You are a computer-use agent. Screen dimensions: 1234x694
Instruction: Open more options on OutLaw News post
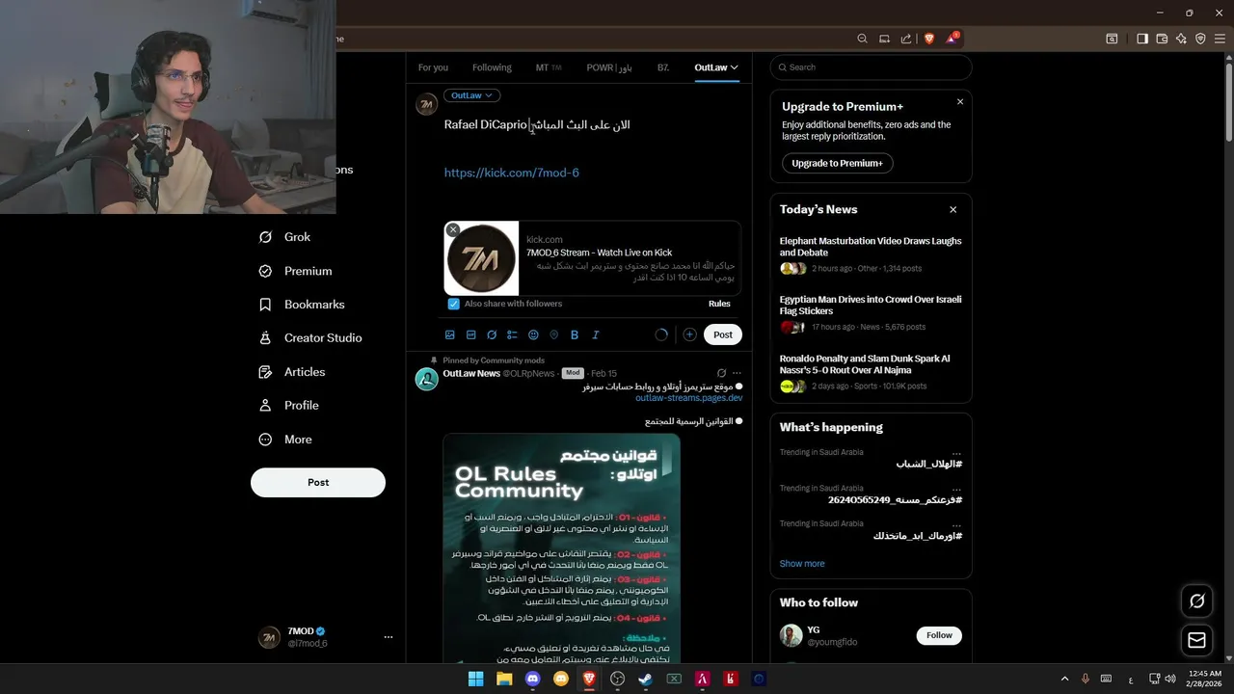click(737, 373)
